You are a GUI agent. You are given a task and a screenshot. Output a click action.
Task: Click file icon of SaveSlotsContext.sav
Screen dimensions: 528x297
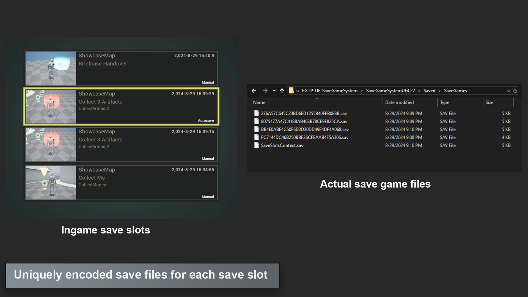[x=256, y=145]
